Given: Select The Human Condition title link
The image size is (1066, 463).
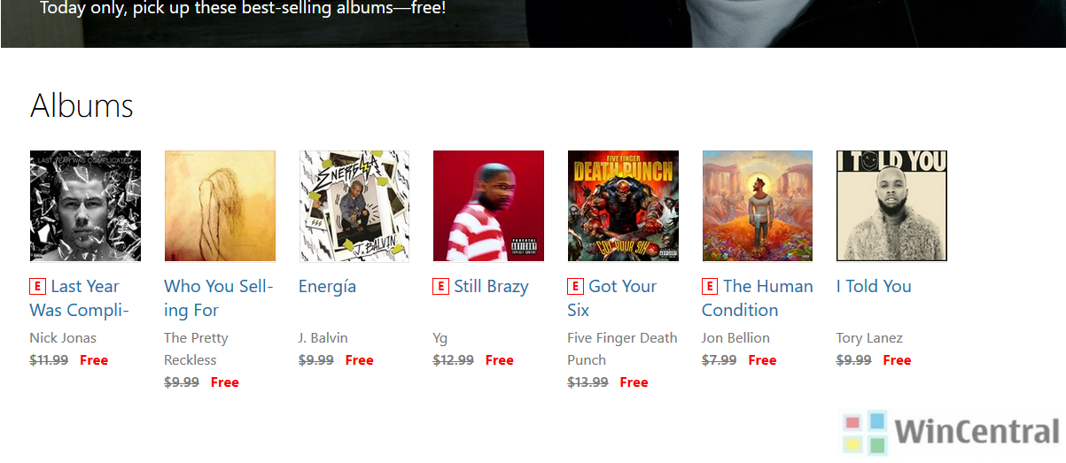Looking at the screenshot, I should tap(758, 298).
